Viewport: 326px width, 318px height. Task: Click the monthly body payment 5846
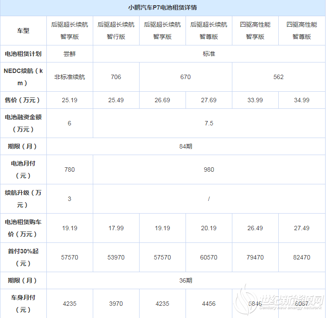[x=255, y=304]
